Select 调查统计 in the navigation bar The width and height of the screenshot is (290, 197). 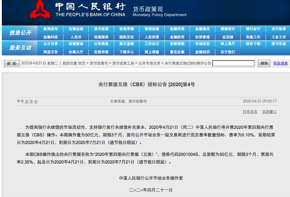tap(228, 29)
